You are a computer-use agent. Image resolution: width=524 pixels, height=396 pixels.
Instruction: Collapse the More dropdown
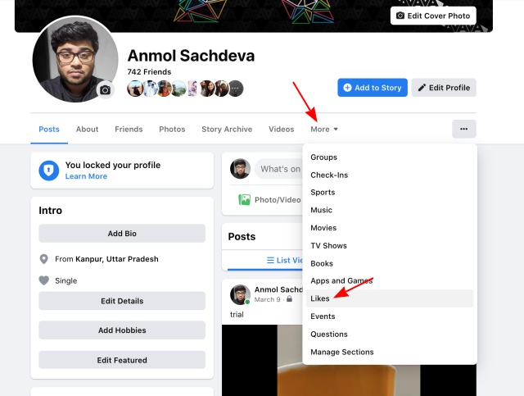pos(324,130)
